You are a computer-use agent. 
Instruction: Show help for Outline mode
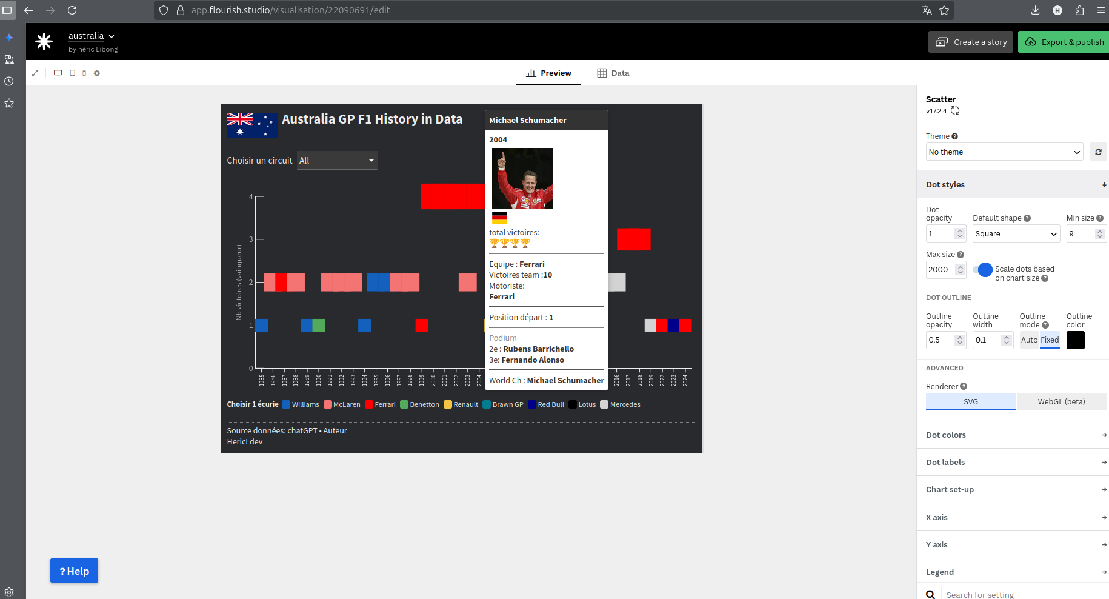pos(1045,325)
